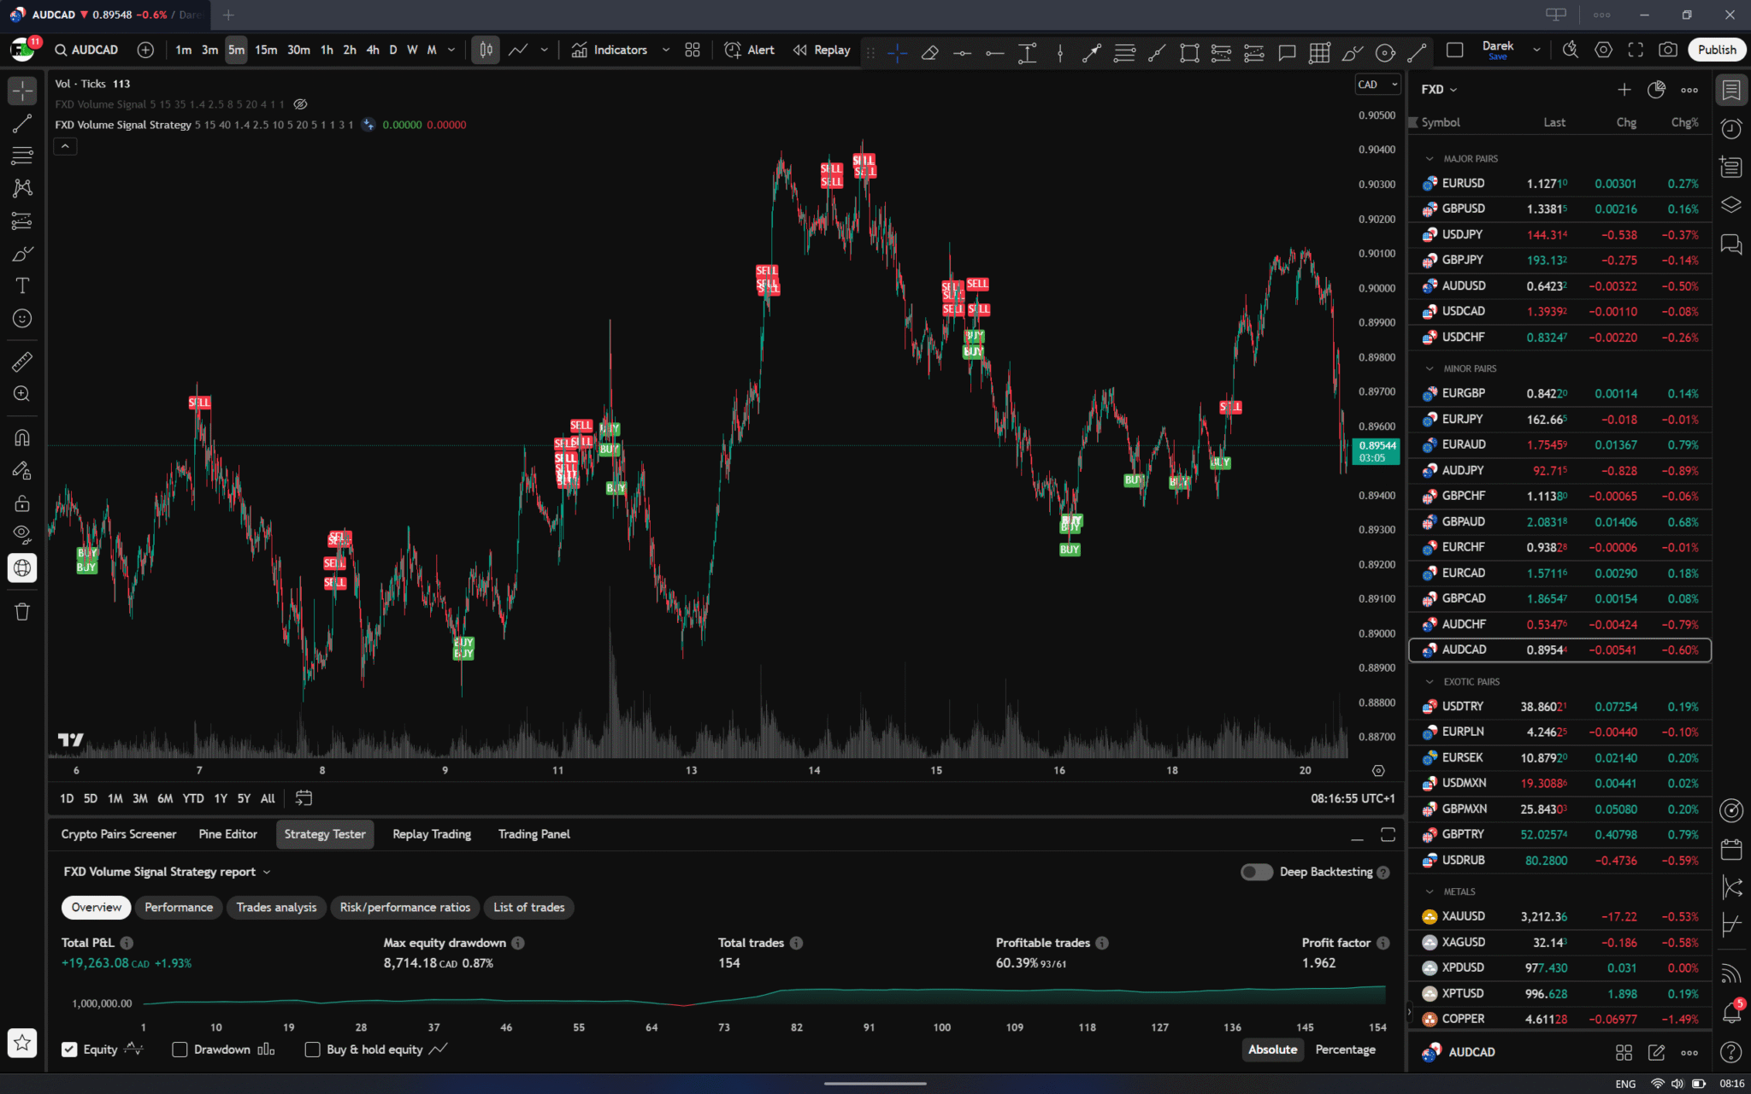The width and height of the screenshot is (1751, 1094).
Task: Switch to the Pine Editor tab
Action: 227,833
